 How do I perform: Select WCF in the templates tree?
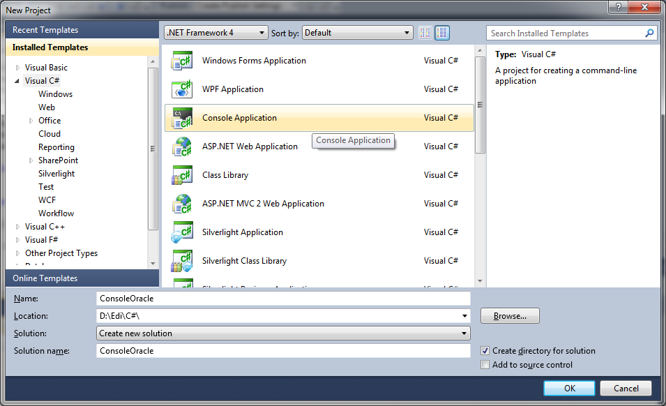click(x=47, y=200)
